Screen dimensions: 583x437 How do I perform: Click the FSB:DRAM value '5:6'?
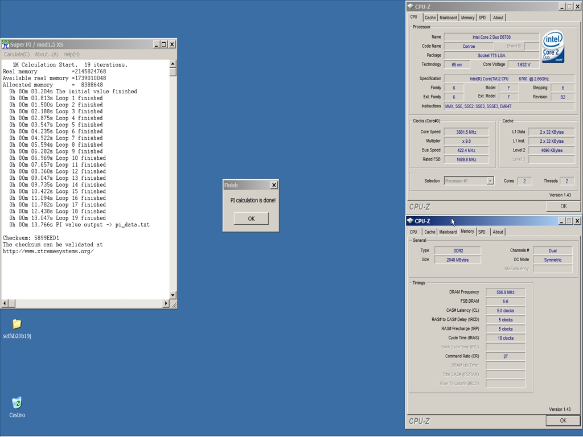coord(506,302)
